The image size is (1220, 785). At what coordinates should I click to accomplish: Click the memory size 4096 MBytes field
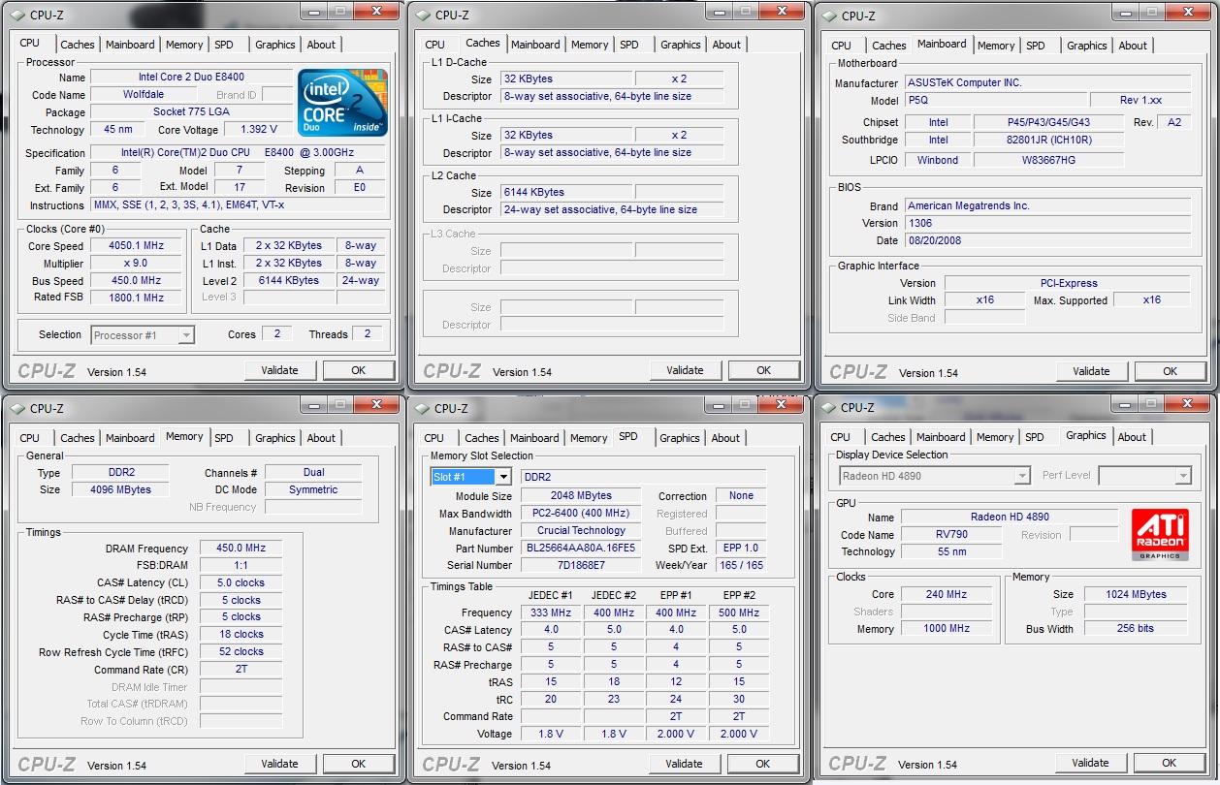pyautogui.click(x=121, y=490)
